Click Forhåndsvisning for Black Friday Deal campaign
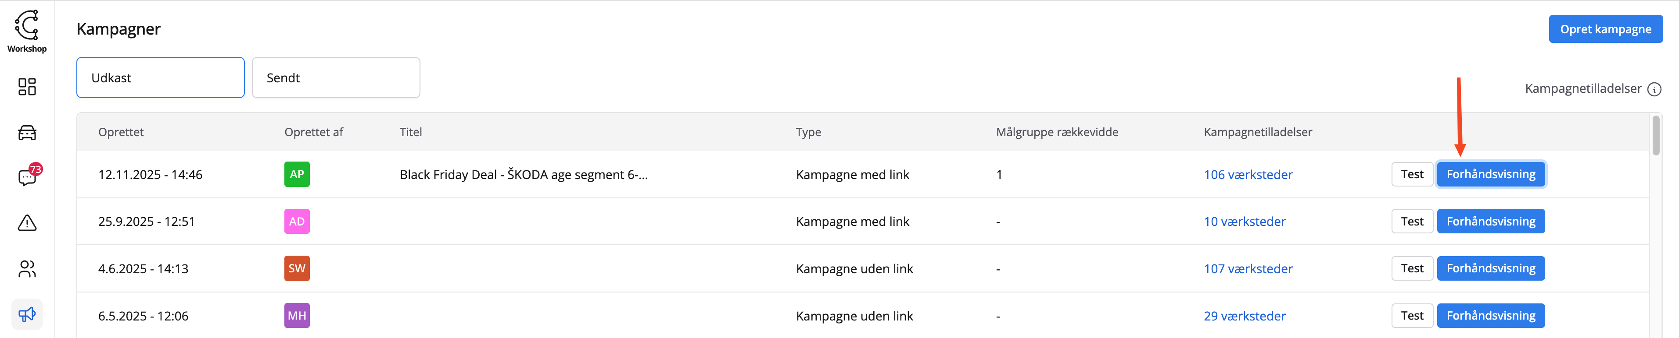This screenshot has width=1679, height=338. (1490, 174)
